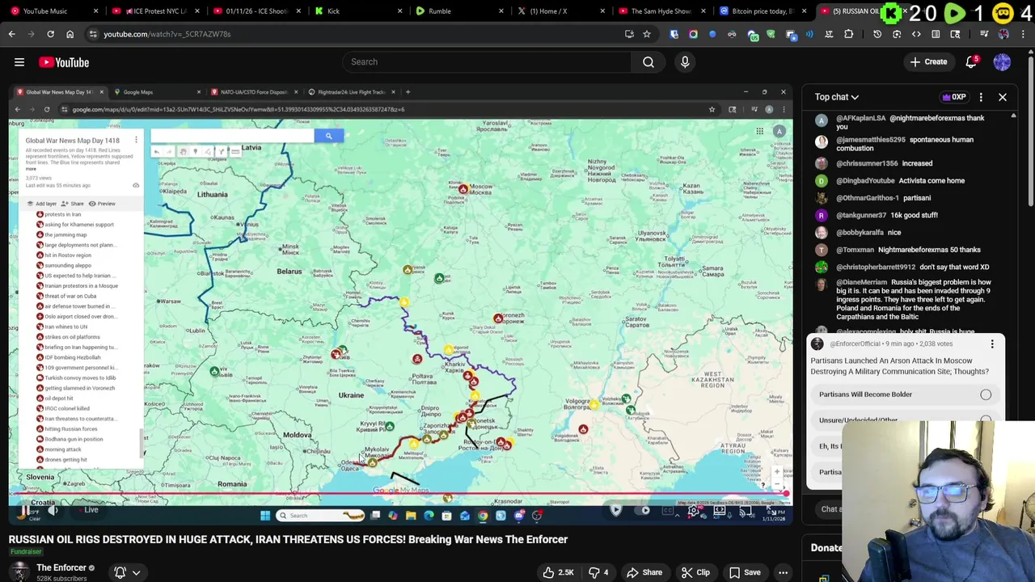The height and width of the screenshot is (582, 1035).
Task: Open the browser extensions puzzle icon
Action: [x=848, y=34]
